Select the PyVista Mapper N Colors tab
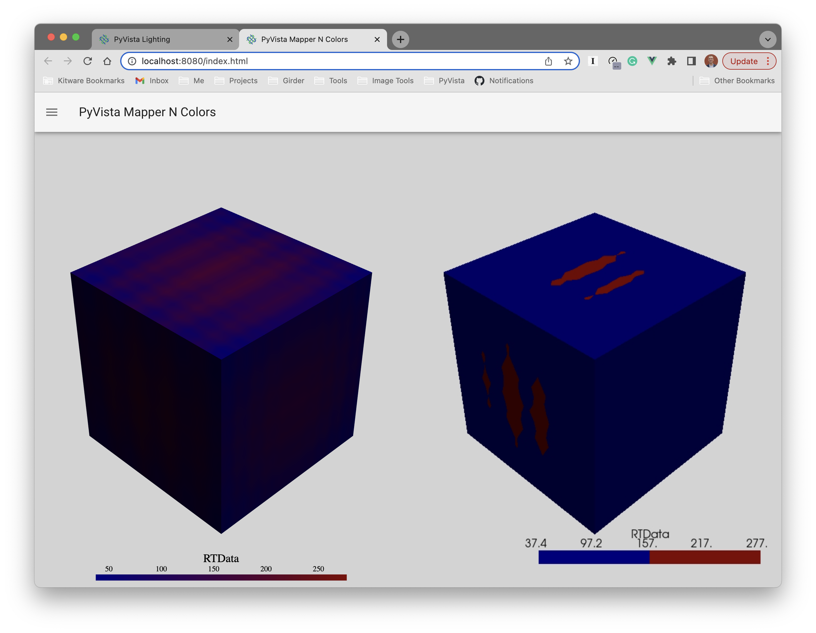The height and width of the screenshot is (633, 816). pos(304,39)
